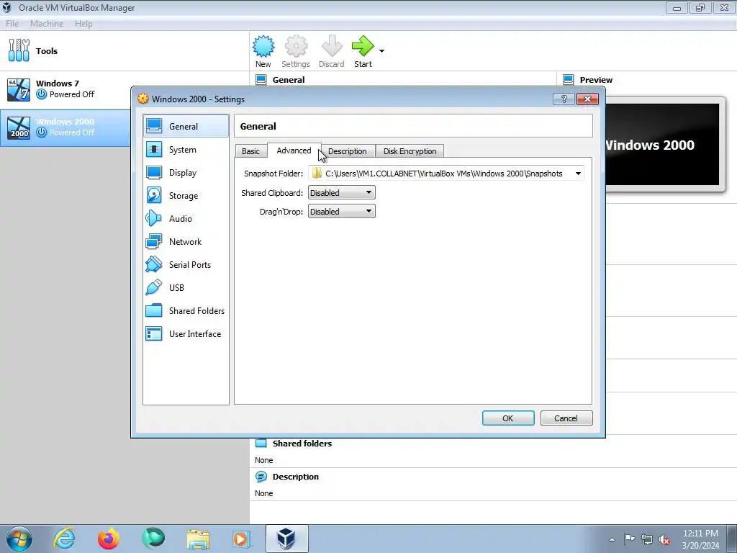This screenshot has height=553, width=737.
Task: Open the System settings category
Action: pos(186,150)
